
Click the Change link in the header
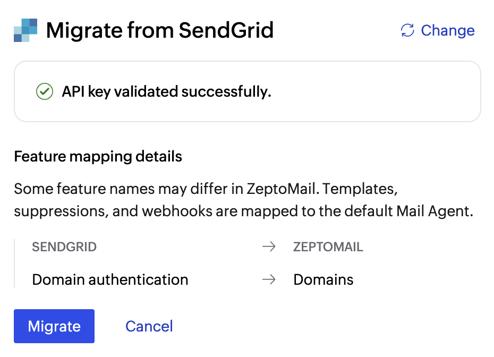447,31
